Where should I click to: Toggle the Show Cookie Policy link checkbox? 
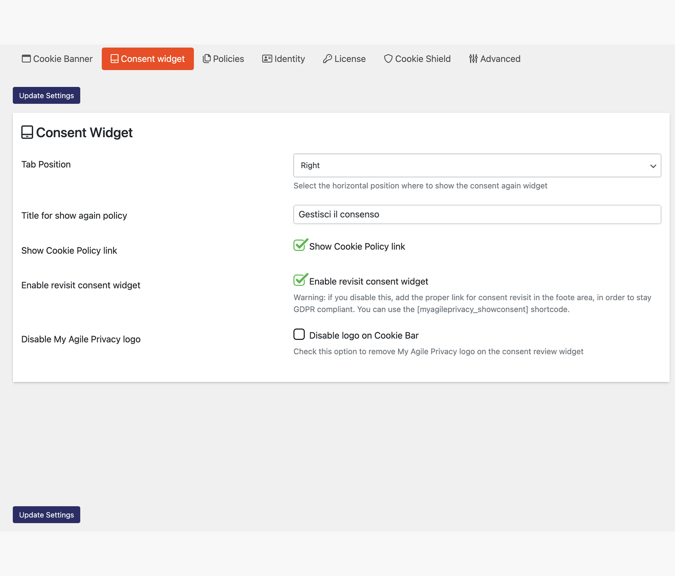300,246
